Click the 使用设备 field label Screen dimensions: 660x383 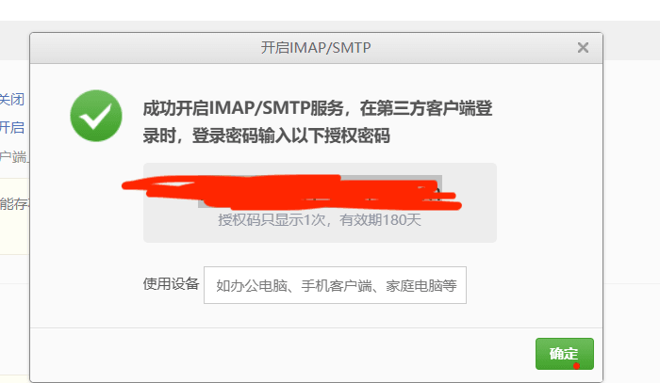tap(171, 284)
